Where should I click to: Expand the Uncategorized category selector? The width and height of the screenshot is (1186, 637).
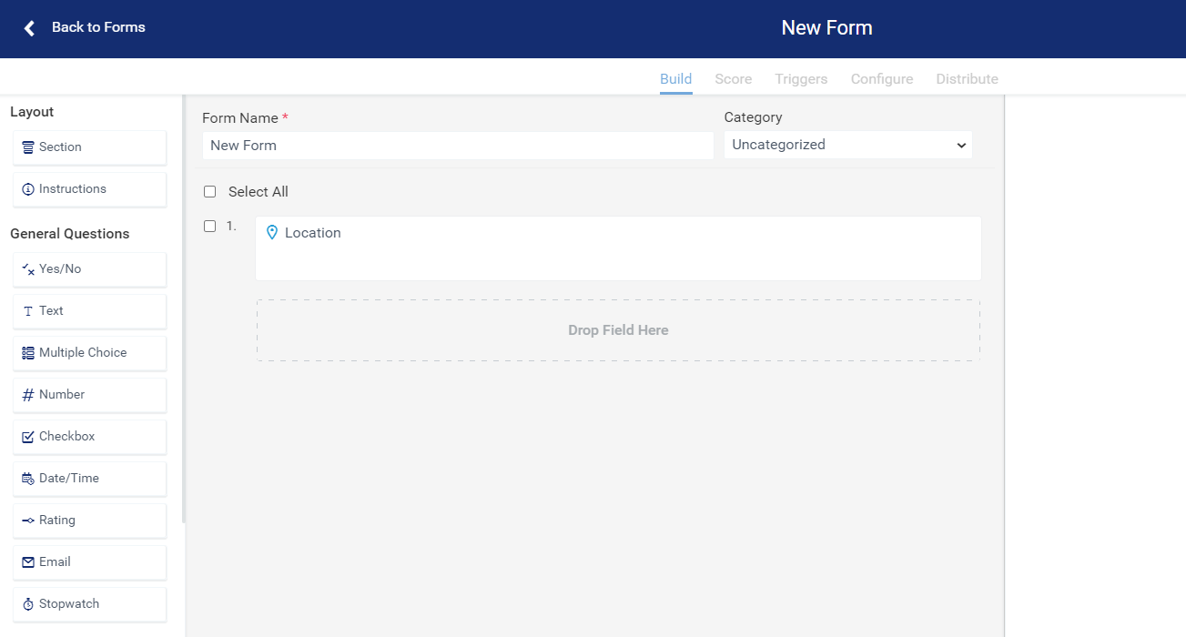click(846, 144)
